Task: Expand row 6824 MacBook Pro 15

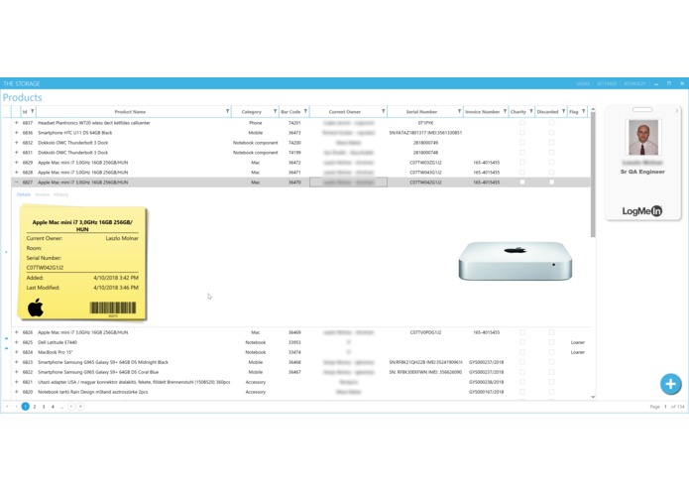Action: point(16,352)
